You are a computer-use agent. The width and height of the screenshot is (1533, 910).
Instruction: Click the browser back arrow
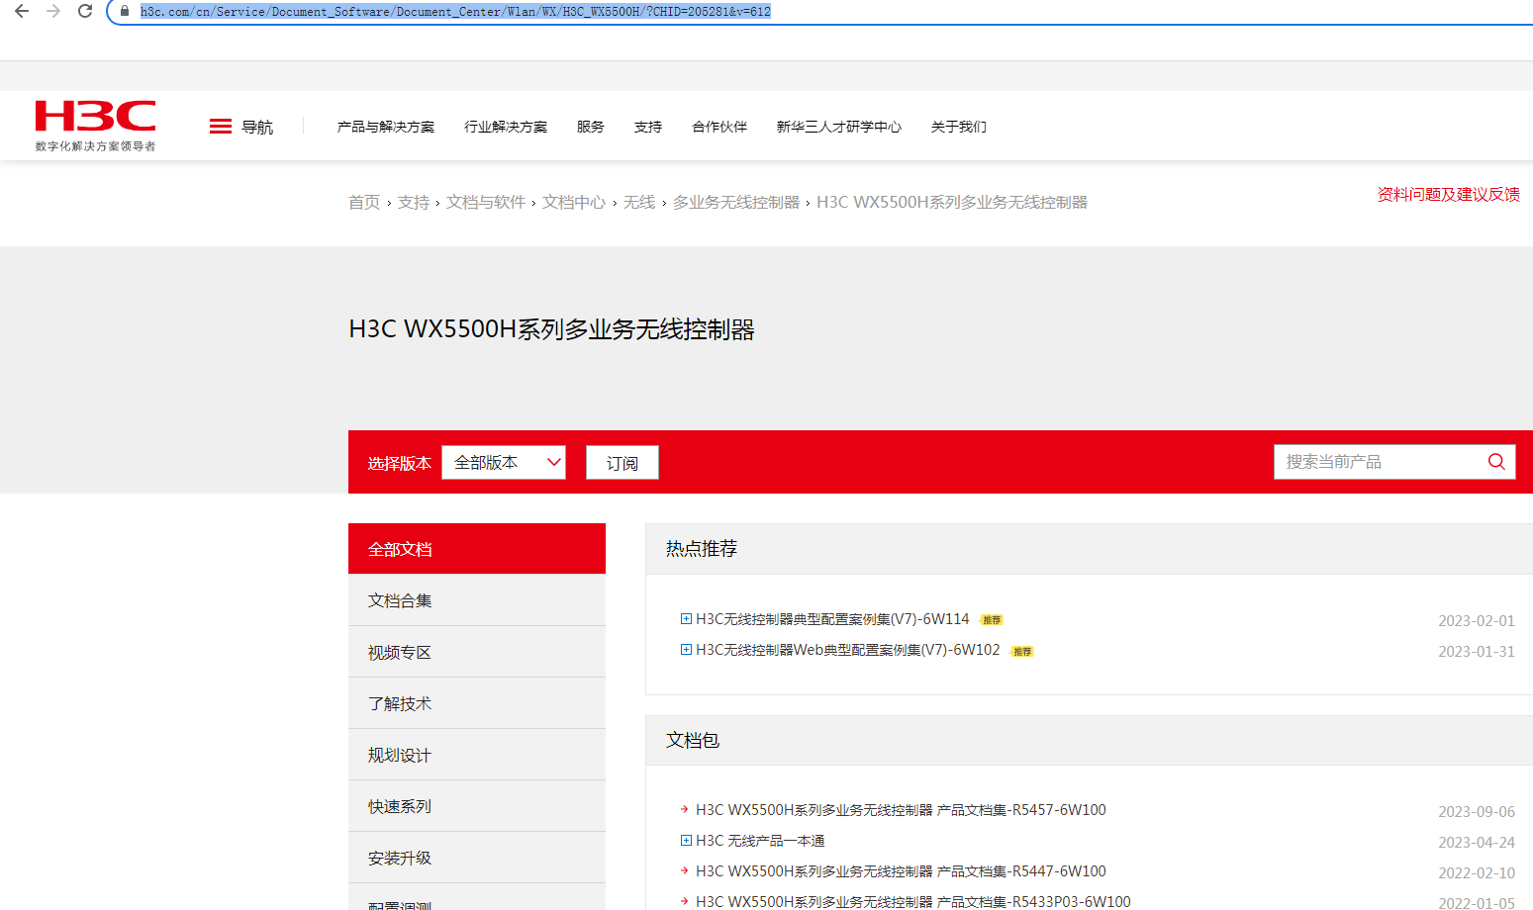pyautogui.click(x=22, y=11)
